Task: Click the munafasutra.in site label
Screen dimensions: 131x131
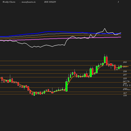Action: pyautogui.click(x=29, y=2)
